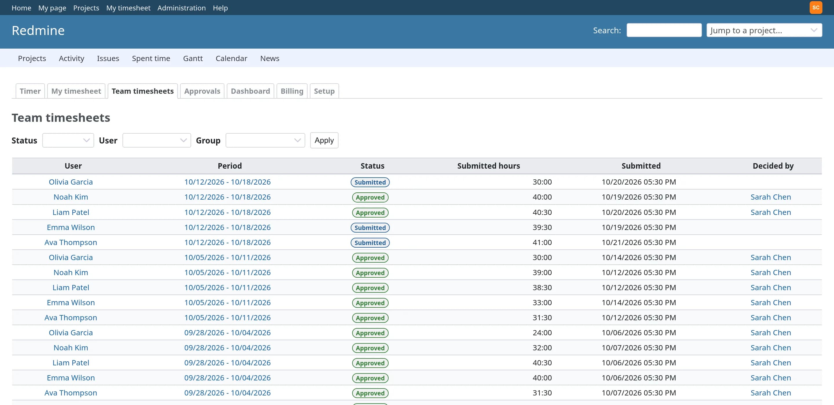Click the Approved badge in Liam Patel's 40:30 10/12 row

coord(370,213)
